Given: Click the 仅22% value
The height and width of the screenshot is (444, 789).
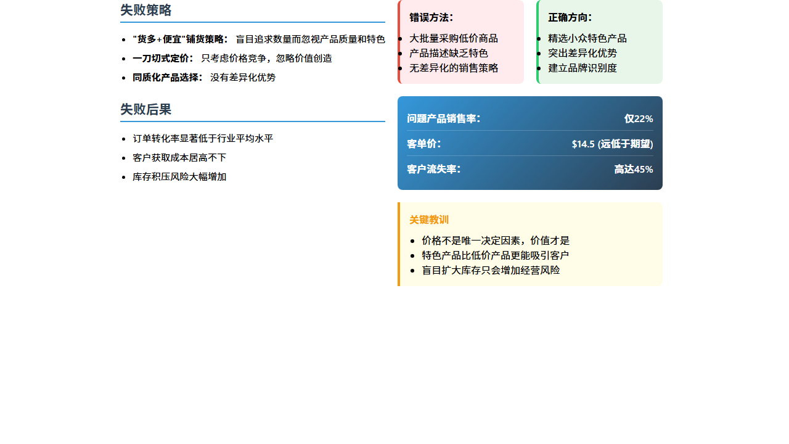Looking at the screenshot, I should tap(639, 118).
